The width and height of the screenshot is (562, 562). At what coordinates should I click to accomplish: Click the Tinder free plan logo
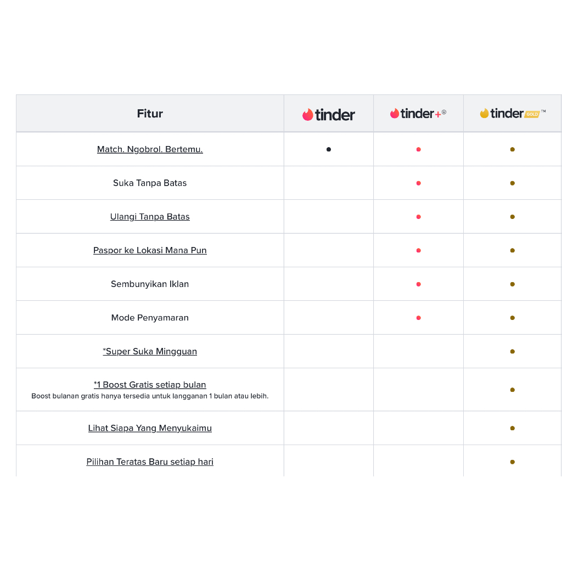coord(329,114)
